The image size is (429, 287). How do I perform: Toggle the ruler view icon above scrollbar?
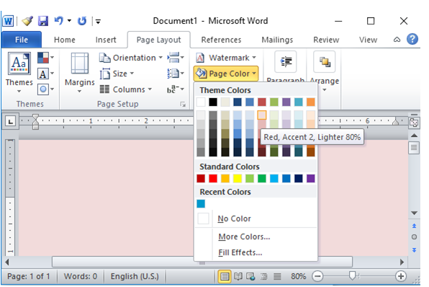tap(414, 123)
